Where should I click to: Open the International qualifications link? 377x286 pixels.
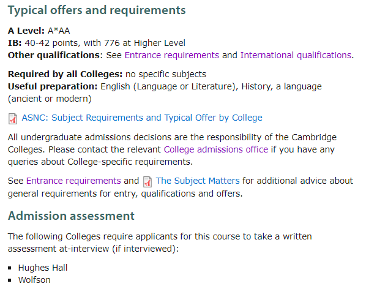point(296,55)
